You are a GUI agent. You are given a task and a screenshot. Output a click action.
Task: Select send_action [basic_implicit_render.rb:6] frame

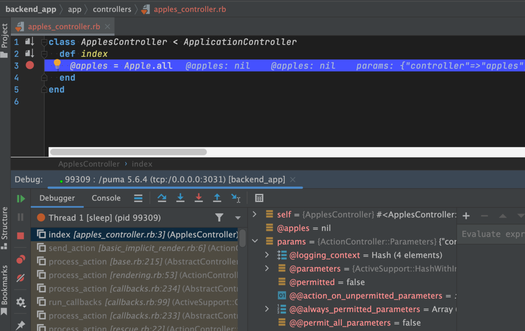[134, 248]
